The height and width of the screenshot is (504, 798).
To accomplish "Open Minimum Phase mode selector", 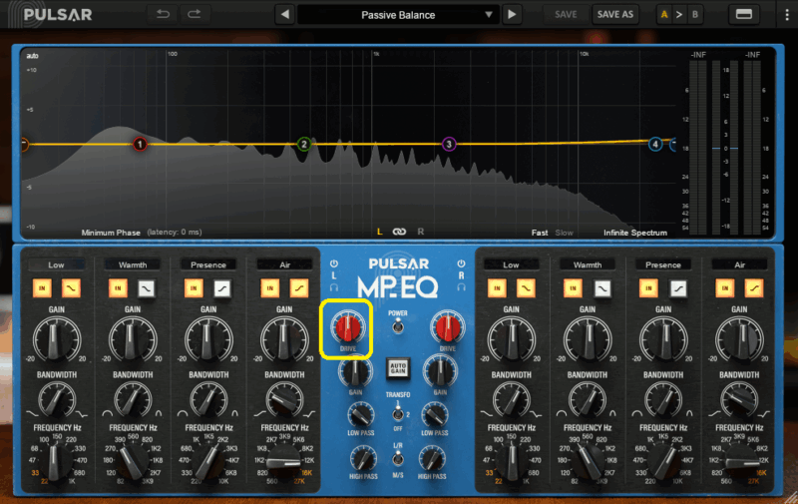I will [x=111, y=233].
